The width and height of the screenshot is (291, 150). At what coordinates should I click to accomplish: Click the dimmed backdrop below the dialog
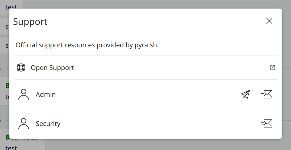point(160,145)
